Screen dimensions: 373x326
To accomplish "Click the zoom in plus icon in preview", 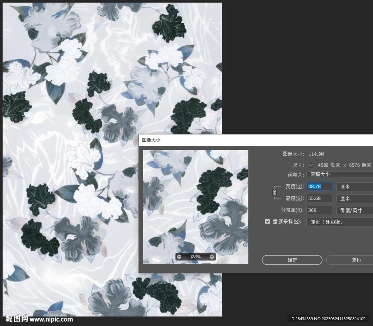I will pos(212,257).
